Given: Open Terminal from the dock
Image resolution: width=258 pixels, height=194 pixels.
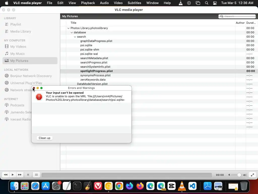Looking at the screenshot, I should [77, 186].
